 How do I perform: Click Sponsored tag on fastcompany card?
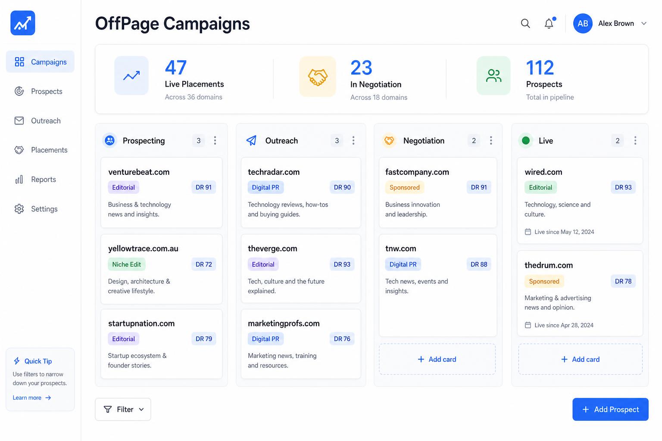tap(405, 187)
